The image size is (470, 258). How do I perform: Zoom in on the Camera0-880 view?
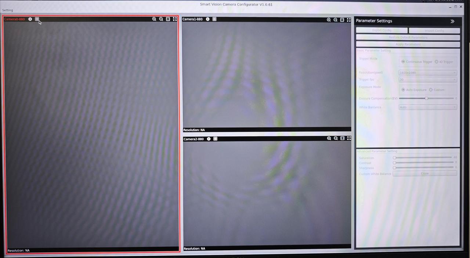click(154, 19)
